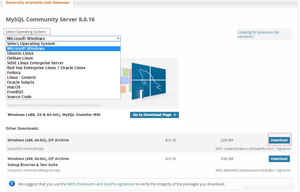Open Signature link for debug-test zip
Viewport: 300px width, 192px height.
283,170
